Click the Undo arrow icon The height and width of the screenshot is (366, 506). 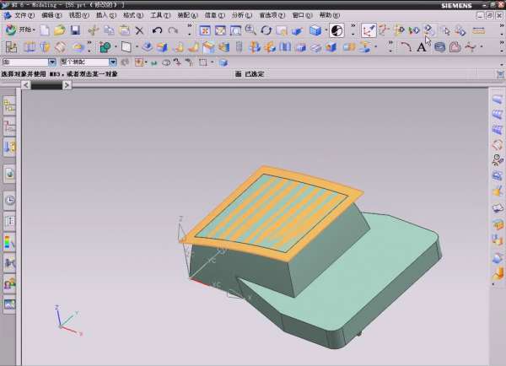pos(156,30)
